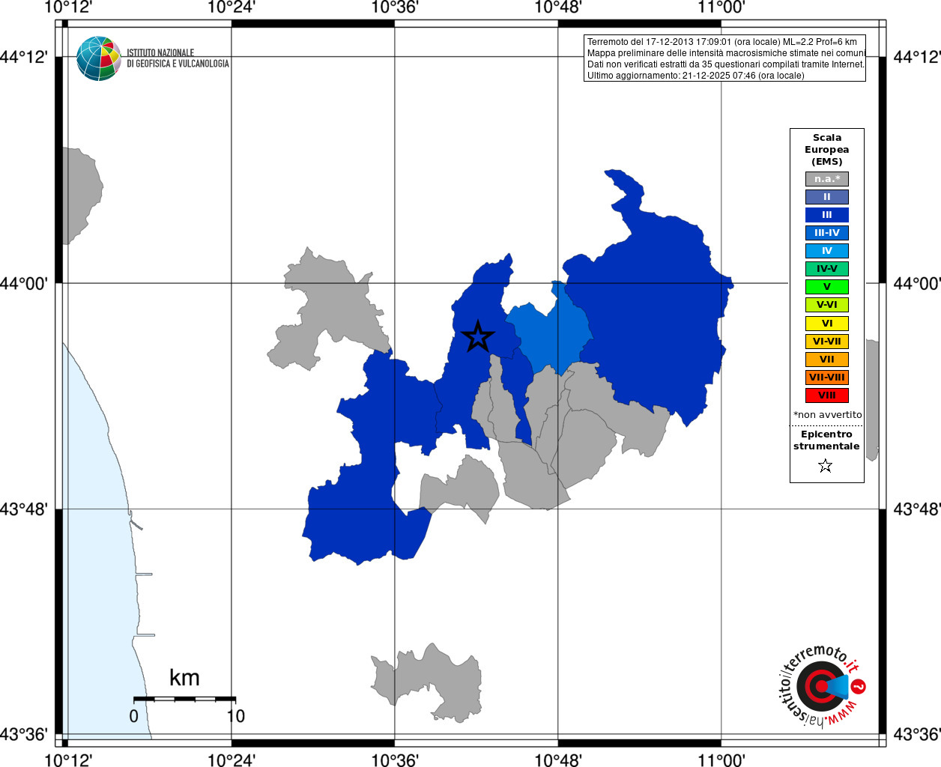Viewport: 941px width, 767px height.
Task: Select the II intensity legend swatch
Action: [x=827, y=197]
